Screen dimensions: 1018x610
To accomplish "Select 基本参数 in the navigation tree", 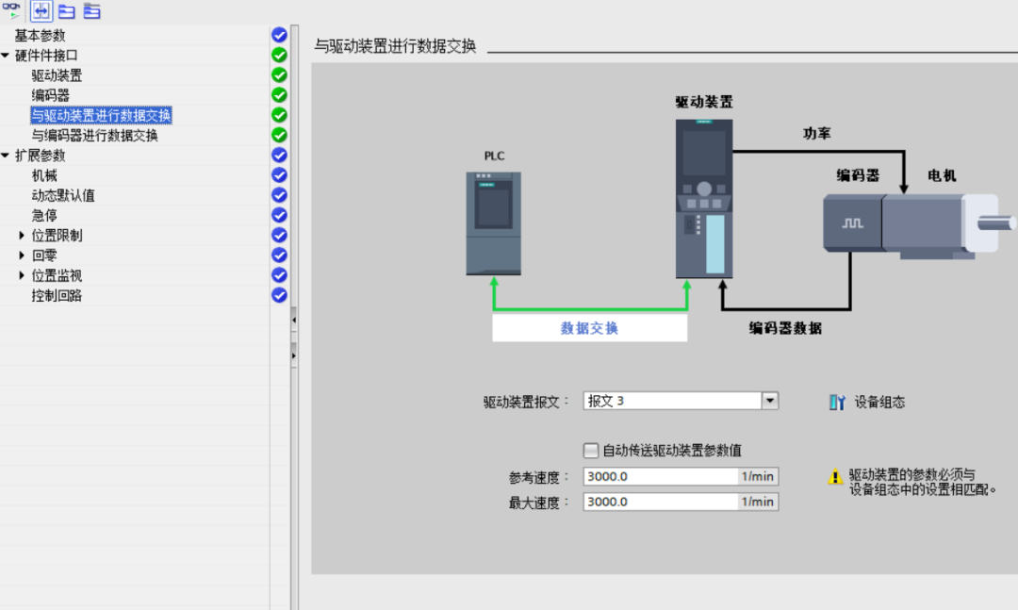I will 41,36.
